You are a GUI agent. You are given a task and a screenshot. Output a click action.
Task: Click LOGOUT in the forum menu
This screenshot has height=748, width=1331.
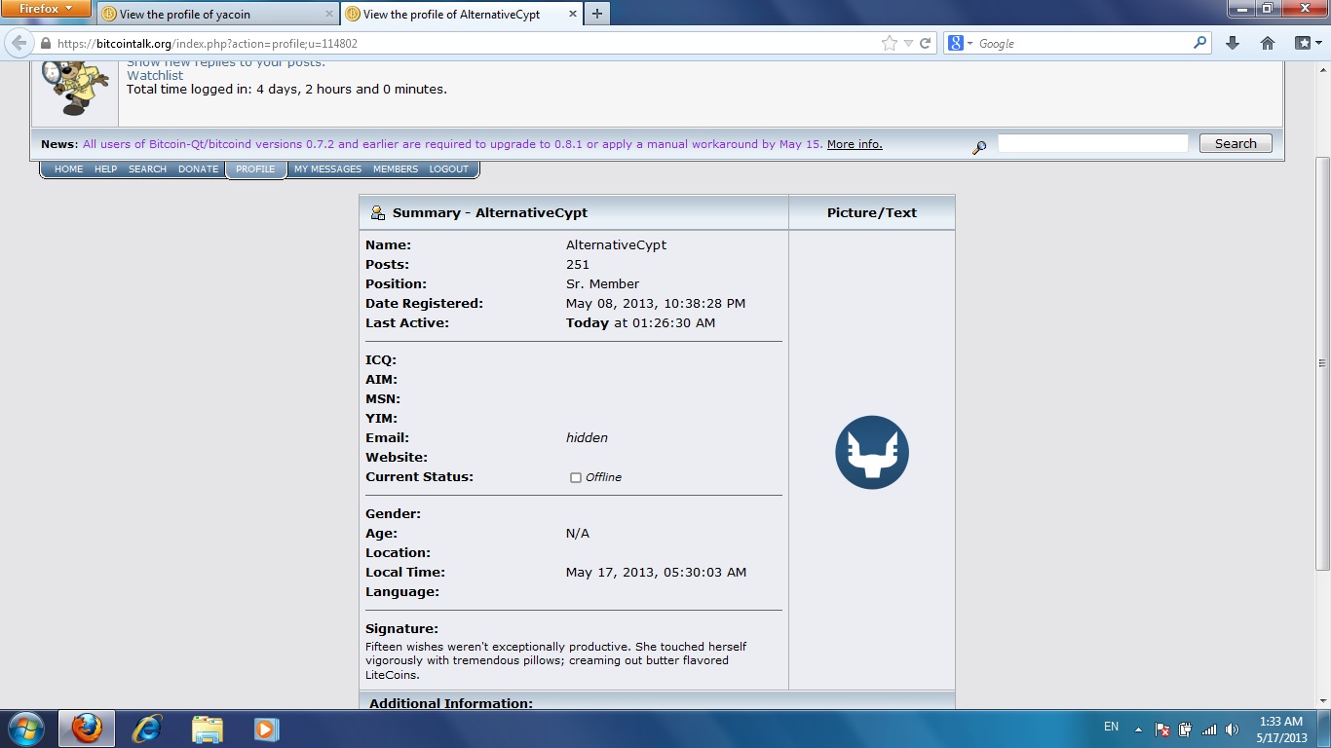pyautogui.click(x=449, y=169)
